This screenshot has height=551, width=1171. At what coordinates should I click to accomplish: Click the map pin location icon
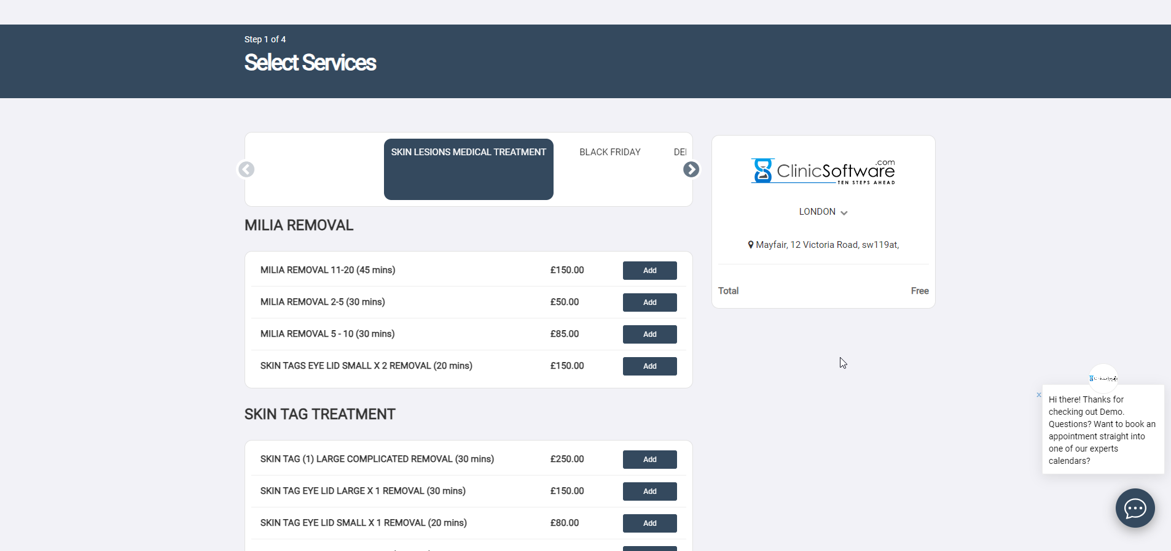click(750, 245)
